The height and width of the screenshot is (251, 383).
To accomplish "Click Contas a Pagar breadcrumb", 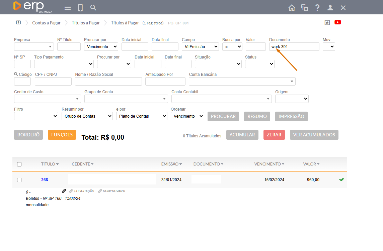I will click(46, 23).
